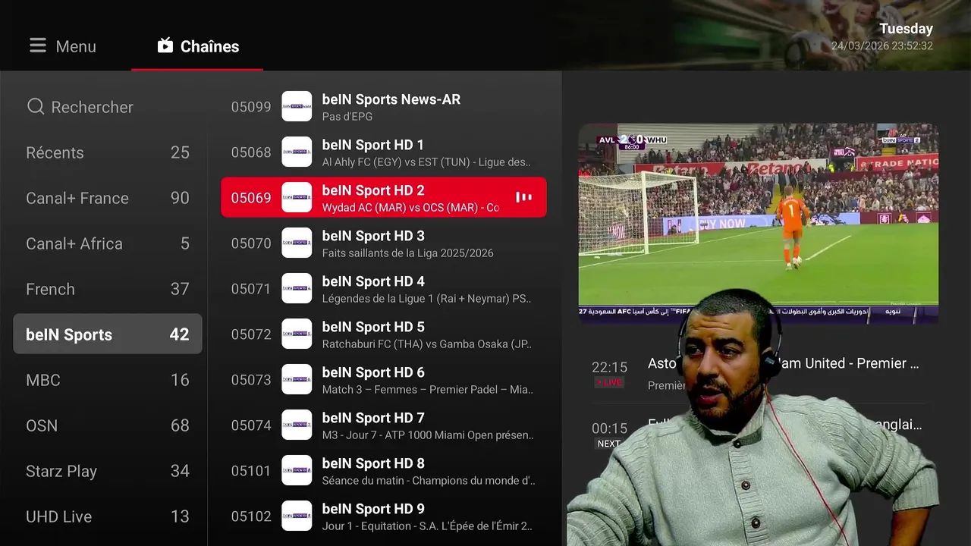
Task: Select channel title beIN Sport HD 5
Action: [x=373, y=327]
